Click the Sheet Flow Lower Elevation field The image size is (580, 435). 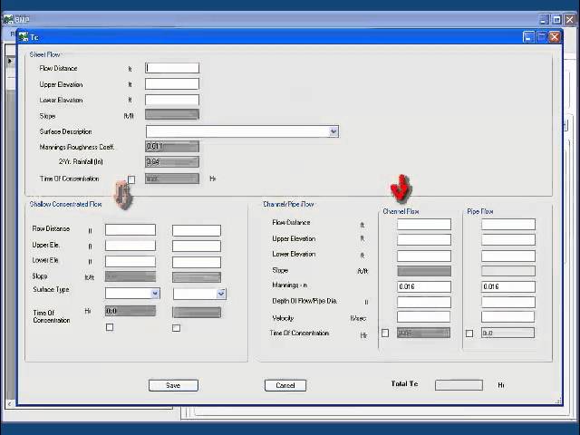tap(172, 100)
